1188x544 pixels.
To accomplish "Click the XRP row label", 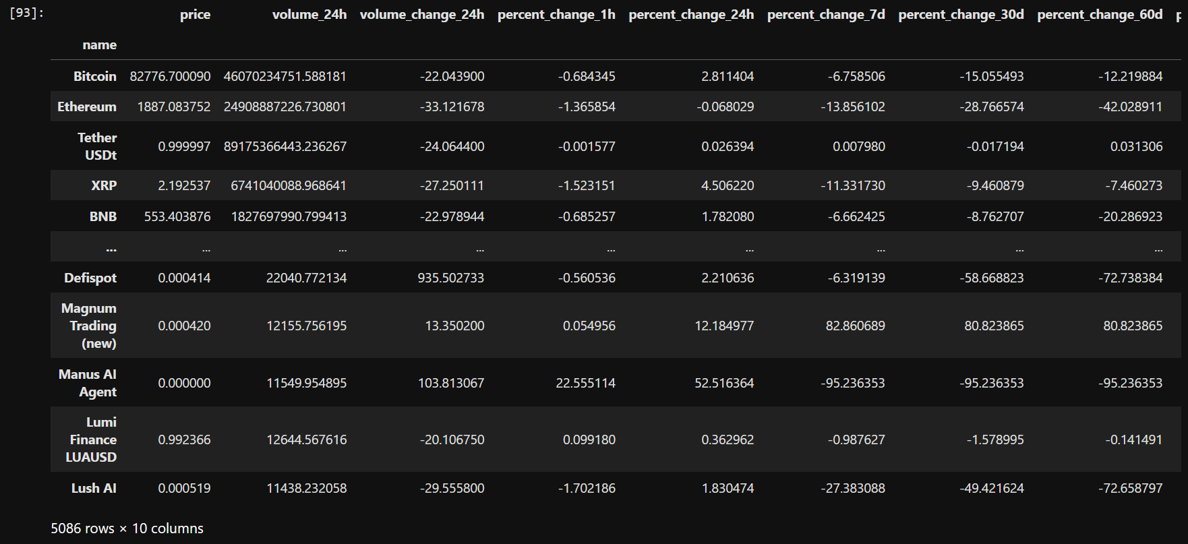I will (104, 185).
